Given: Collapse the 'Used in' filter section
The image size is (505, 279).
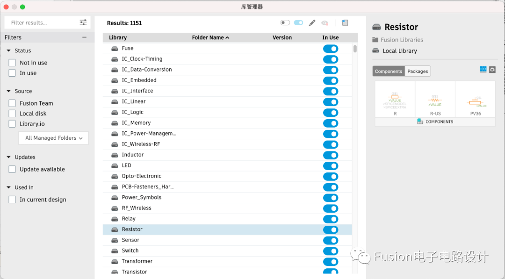Looking at the screenshot, I should point(9,187).
